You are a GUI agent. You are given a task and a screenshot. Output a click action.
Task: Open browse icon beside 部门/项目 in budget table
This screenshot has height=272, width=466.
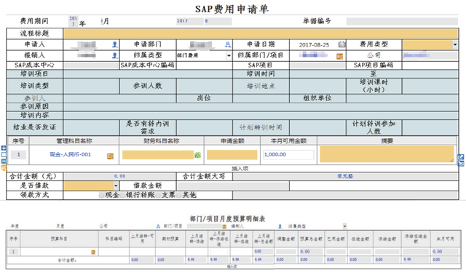tap(224, 226)
